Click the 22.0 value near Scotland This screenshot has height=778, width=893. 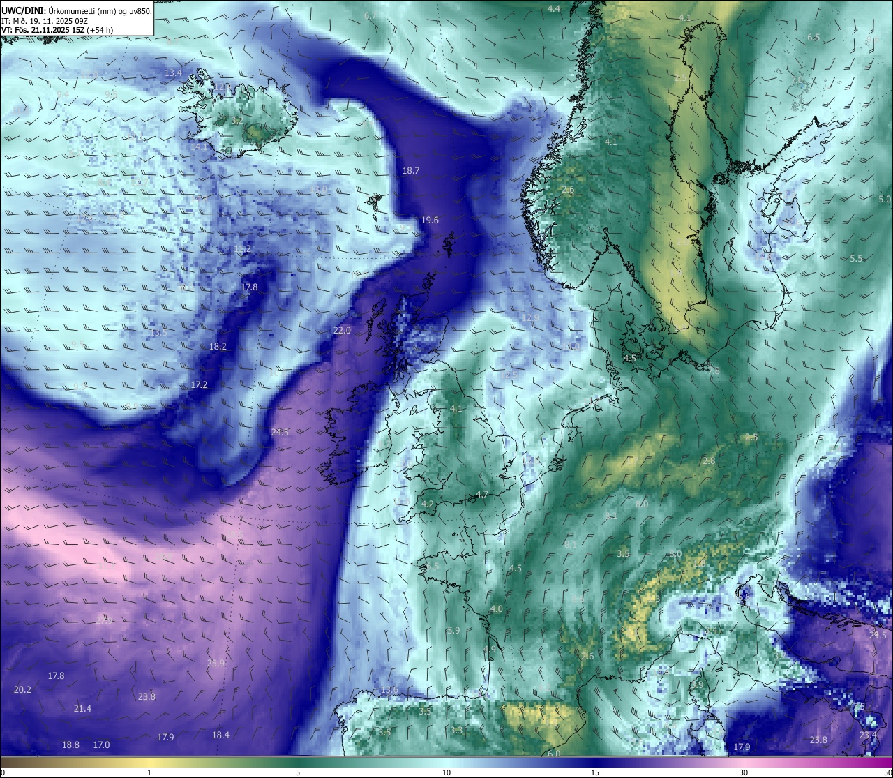pos(342,331)
